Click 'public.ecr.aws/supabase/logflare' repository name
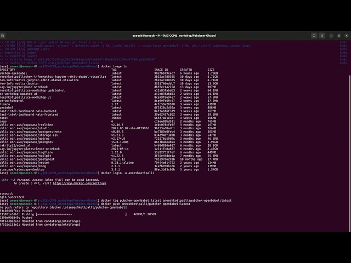 26,152
